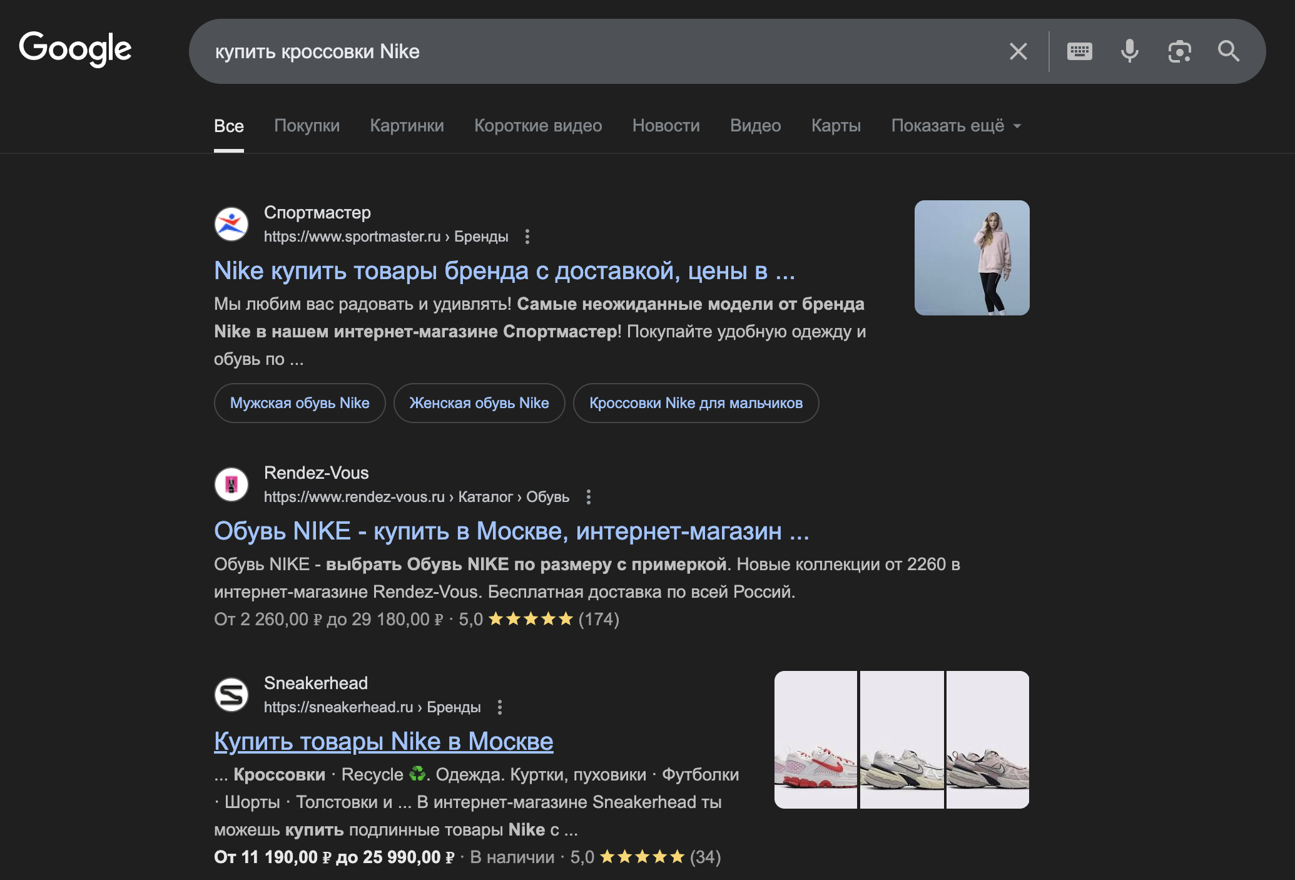Open the Карты tab
1295x880 pixels.
pos(836,126)
